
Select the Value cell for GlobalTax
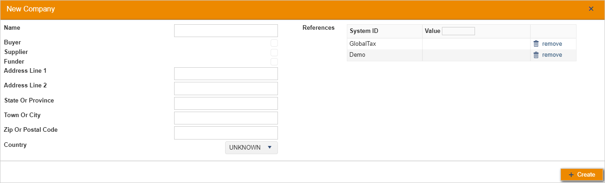click(x=476, y=44)
